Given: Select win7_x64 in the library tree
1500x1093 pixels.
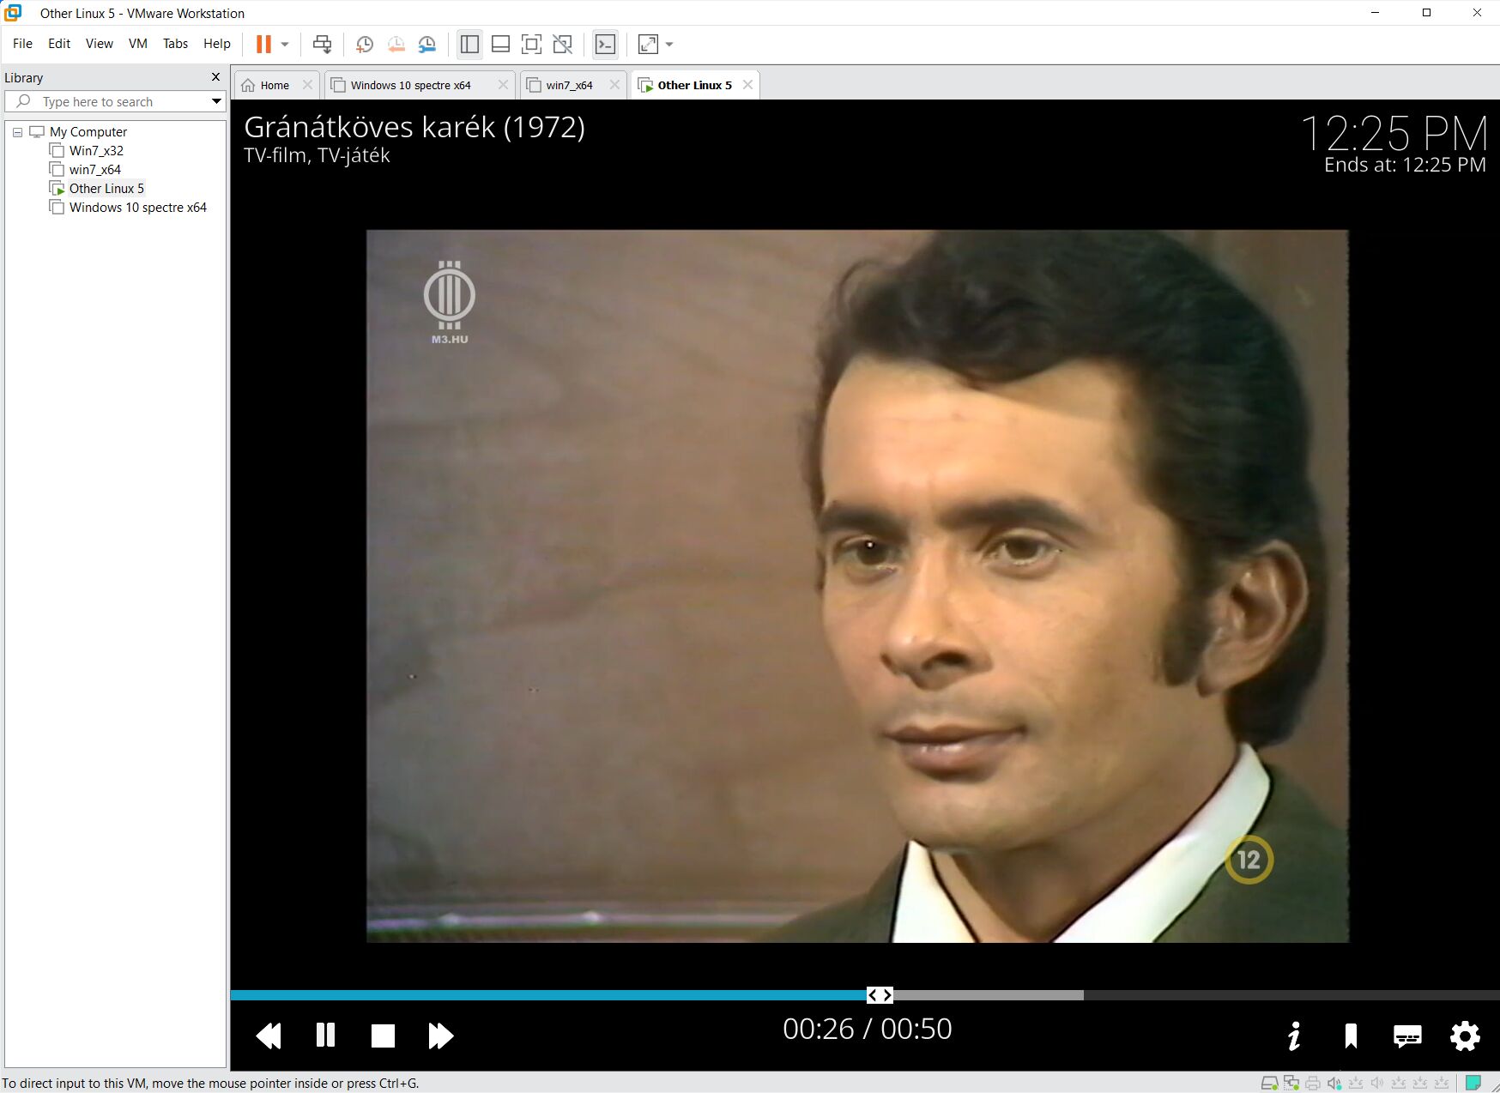Looking at the screenshot, I should (94, 170).
